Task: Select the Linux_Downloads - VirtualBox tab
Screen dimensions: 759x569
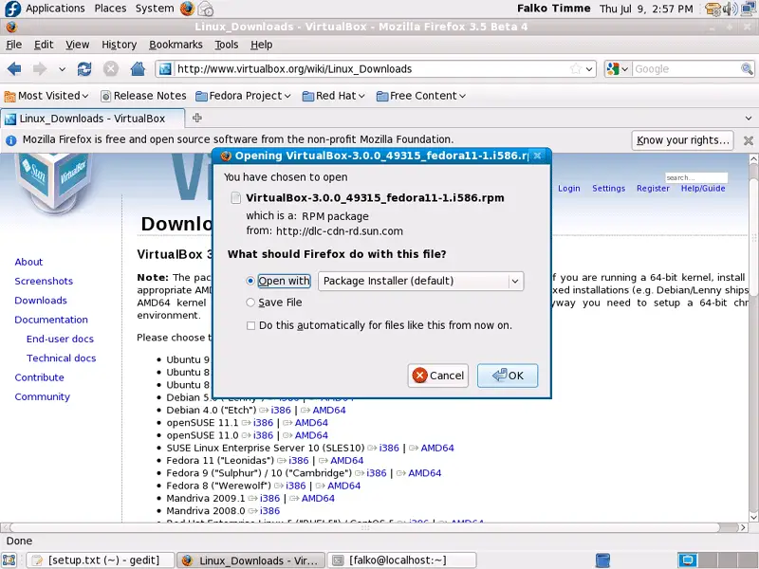Action: click(x=92, y=119)
